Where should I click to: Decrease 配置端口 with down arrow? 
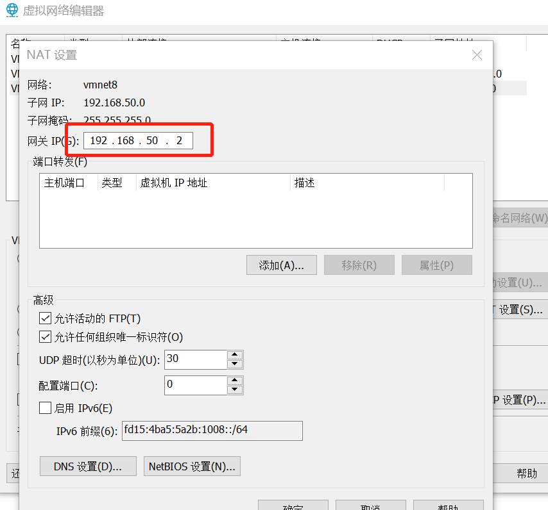[235, 390]
